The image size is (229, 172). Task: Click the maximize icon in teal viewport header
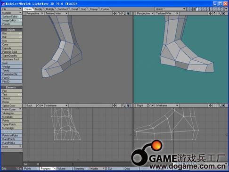tap(224, 13)
